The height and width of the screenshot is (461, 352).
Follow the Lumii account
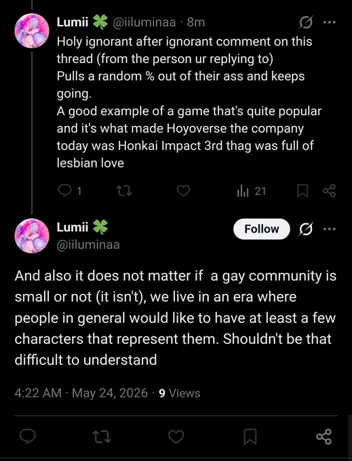[261, 228]
